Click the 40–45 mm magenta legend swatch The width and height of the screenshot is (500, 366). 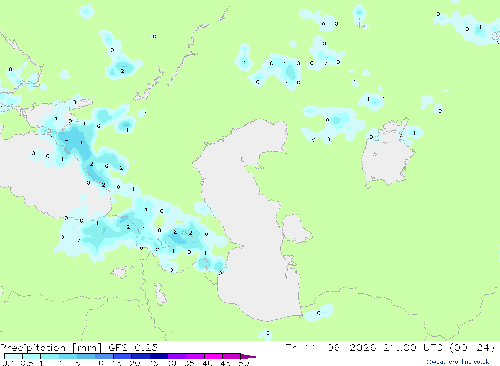click(x=213, y=356)
